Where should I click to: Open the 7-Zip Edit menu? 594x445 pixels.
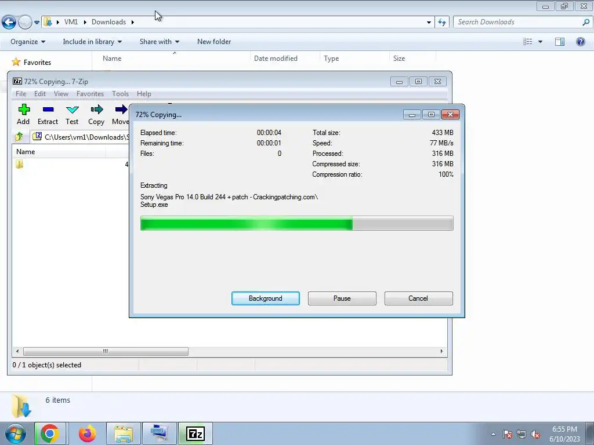click(40, 94)
